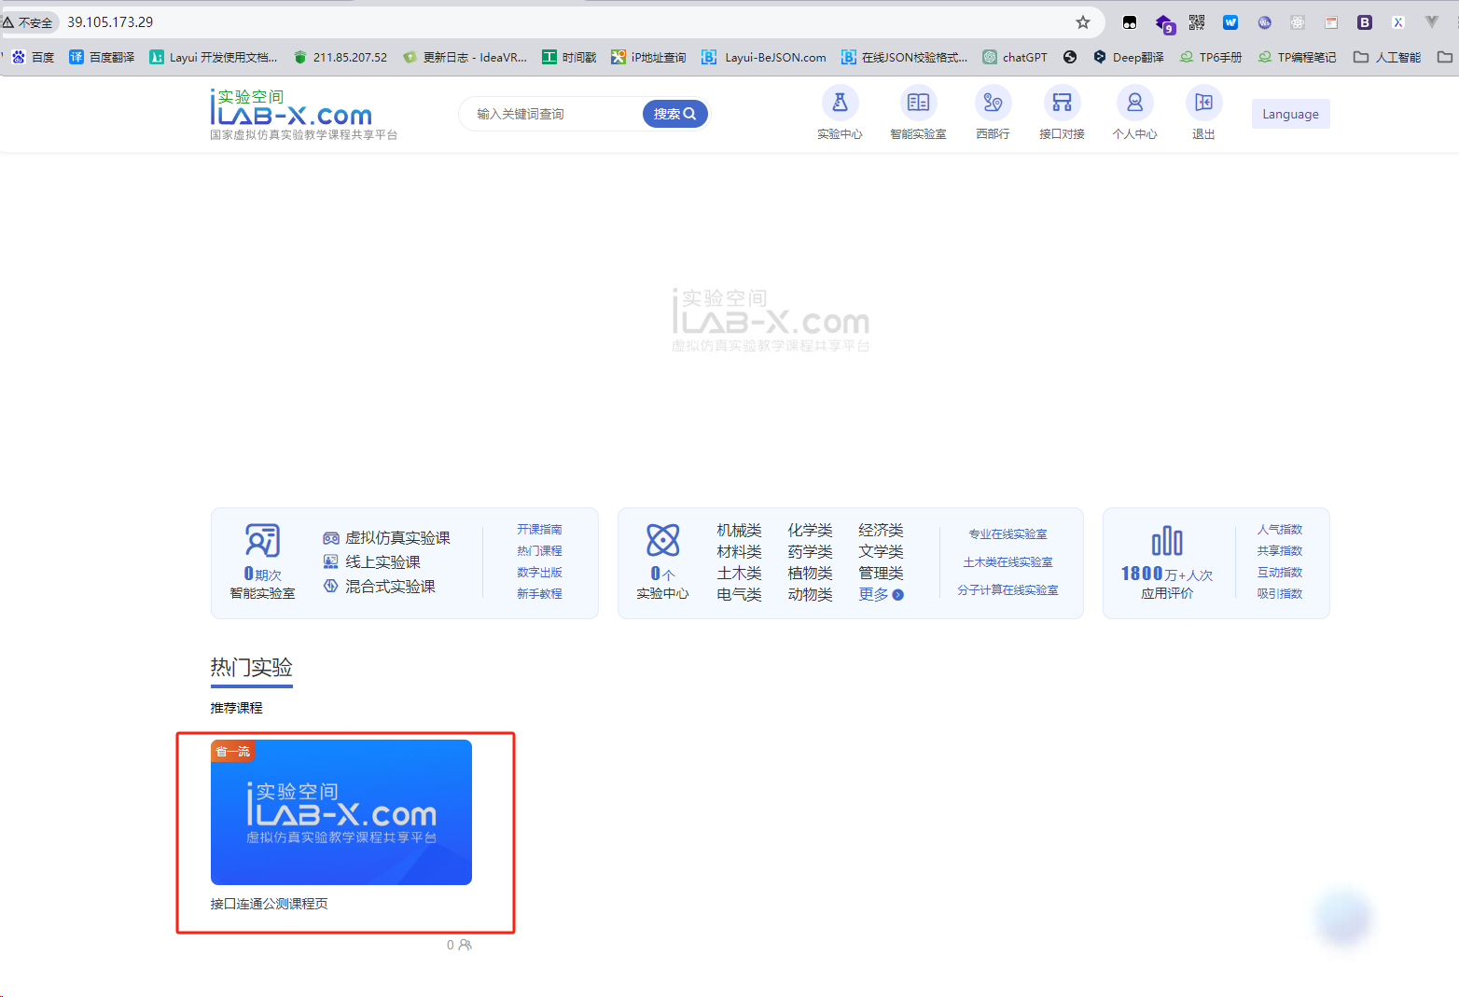Open the 热门课程 link
The image size is (1459, 997).
(x=539, y=550)
